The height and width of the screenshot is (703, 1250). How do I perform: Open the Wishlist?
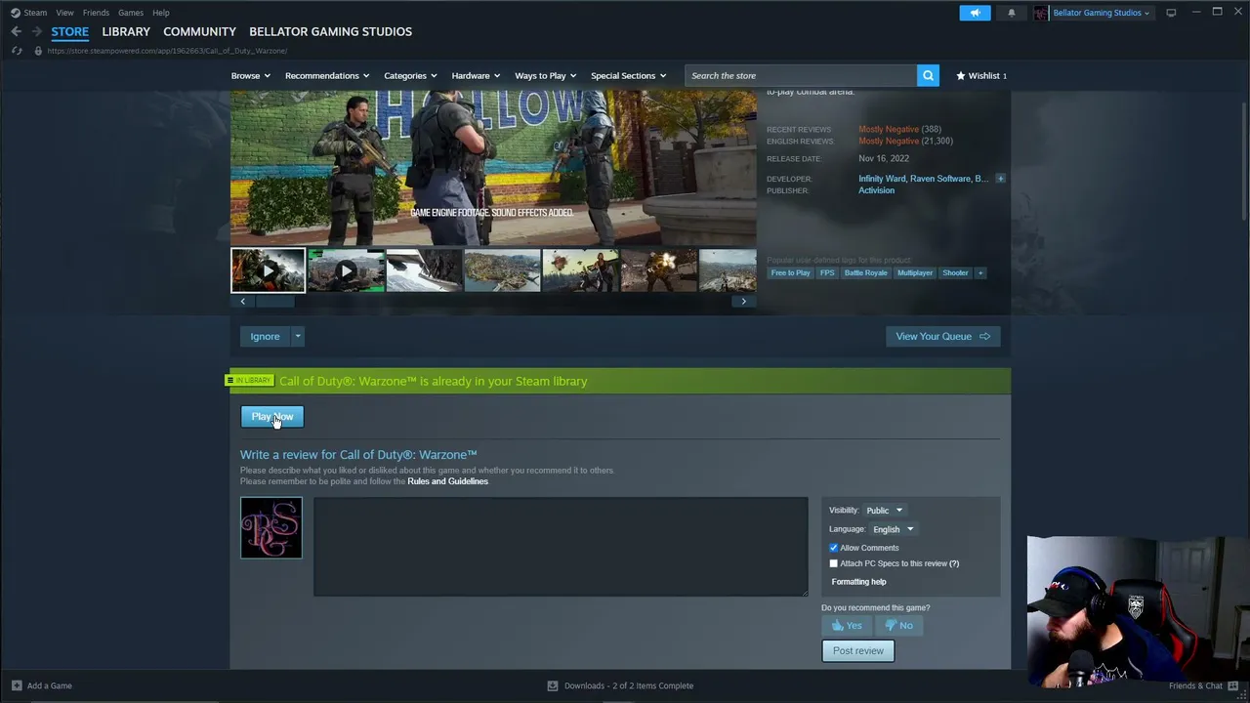[x=980, y=75]
